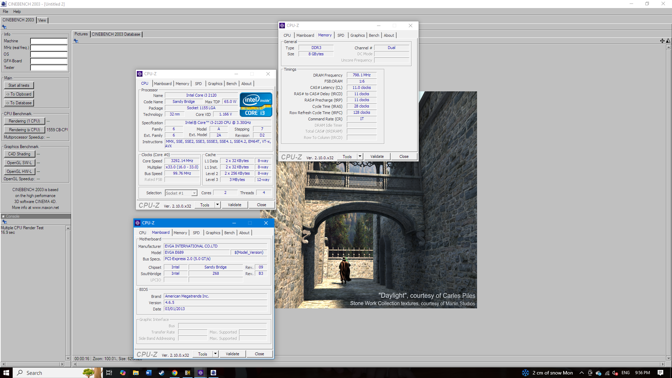Run the C4D Shading benchmark
Image resolution: width=672 pixels, height=378 pixels.
tap(19, 154)
